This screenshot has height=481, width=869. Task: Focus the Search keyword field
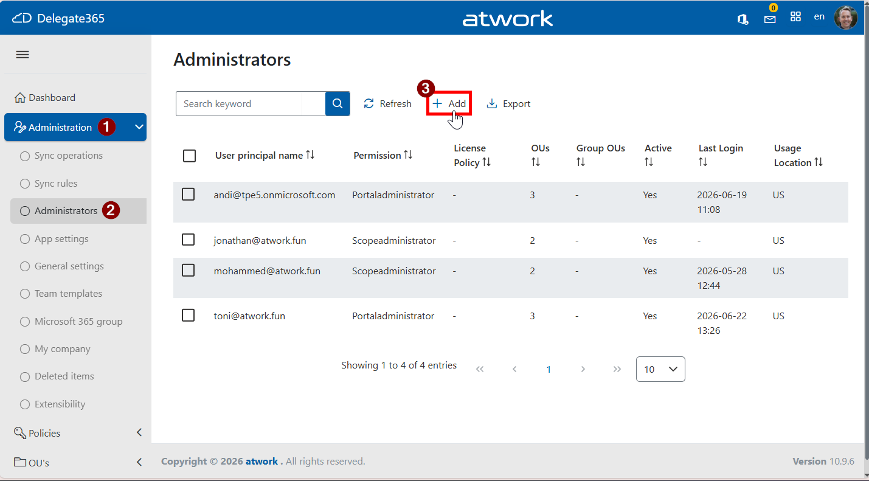[x=251, y=103]
